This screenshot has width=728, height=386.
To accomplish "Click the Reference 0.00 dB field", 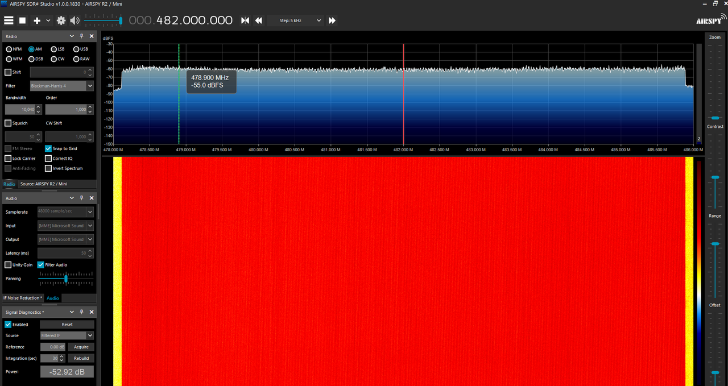I will (53, 347).
